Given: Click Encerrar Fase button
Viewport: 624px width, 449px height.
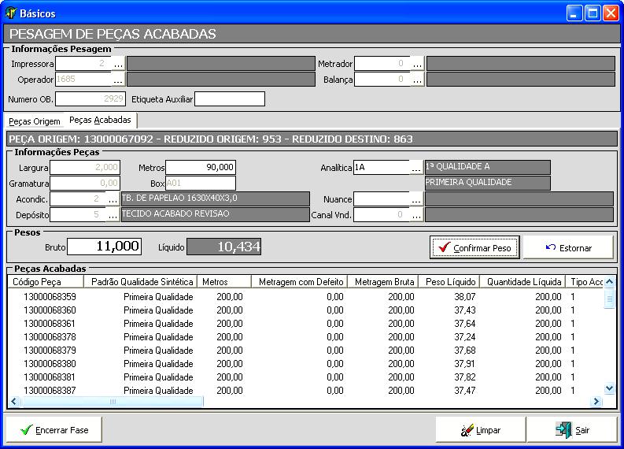Looking at the screenshot, I should coord(54,430).
